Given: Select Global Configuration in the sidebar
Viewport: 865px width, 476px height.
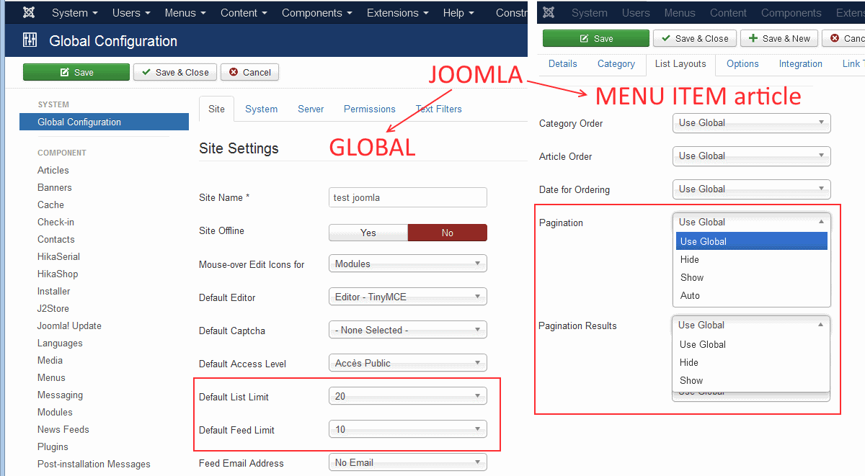Looking at the screenshot, I should point(104,122).
